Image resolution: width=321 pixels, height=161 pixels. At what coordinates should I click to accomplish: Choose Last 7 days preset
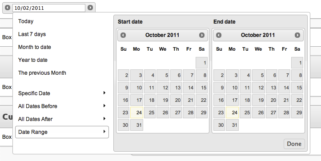coord(32,34)
